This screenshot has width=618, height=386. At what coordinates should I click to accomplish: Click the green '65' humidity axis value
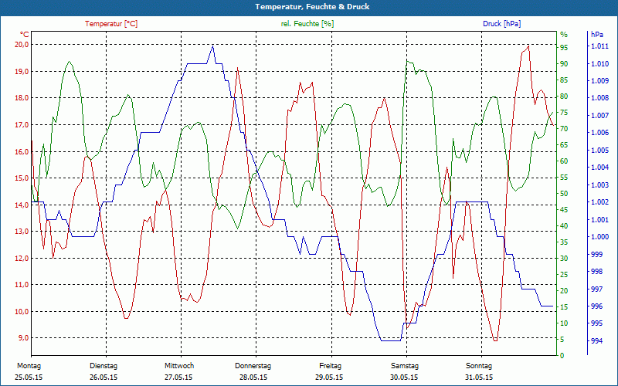[565, 144]
